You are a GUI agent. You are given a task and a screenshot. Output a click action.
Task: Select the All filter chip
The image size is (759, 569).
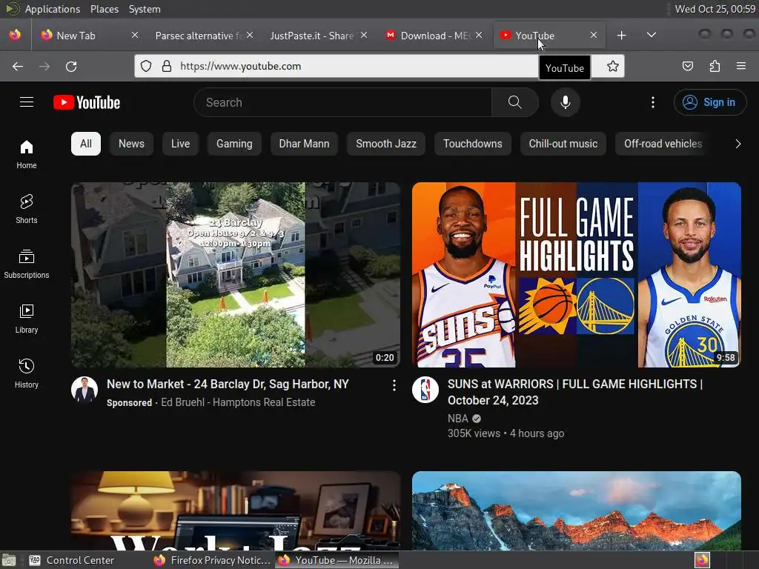pyautogui.click(x=86, y=144)
